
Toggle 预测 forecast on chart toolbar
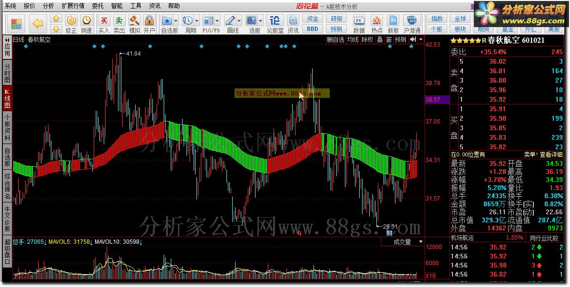pos(401,39)
